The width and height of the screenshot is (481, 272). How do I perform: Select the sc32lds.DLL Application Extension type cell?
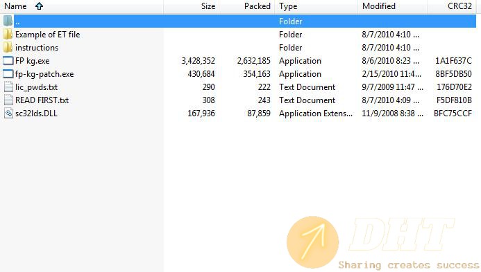pos(316,114)
